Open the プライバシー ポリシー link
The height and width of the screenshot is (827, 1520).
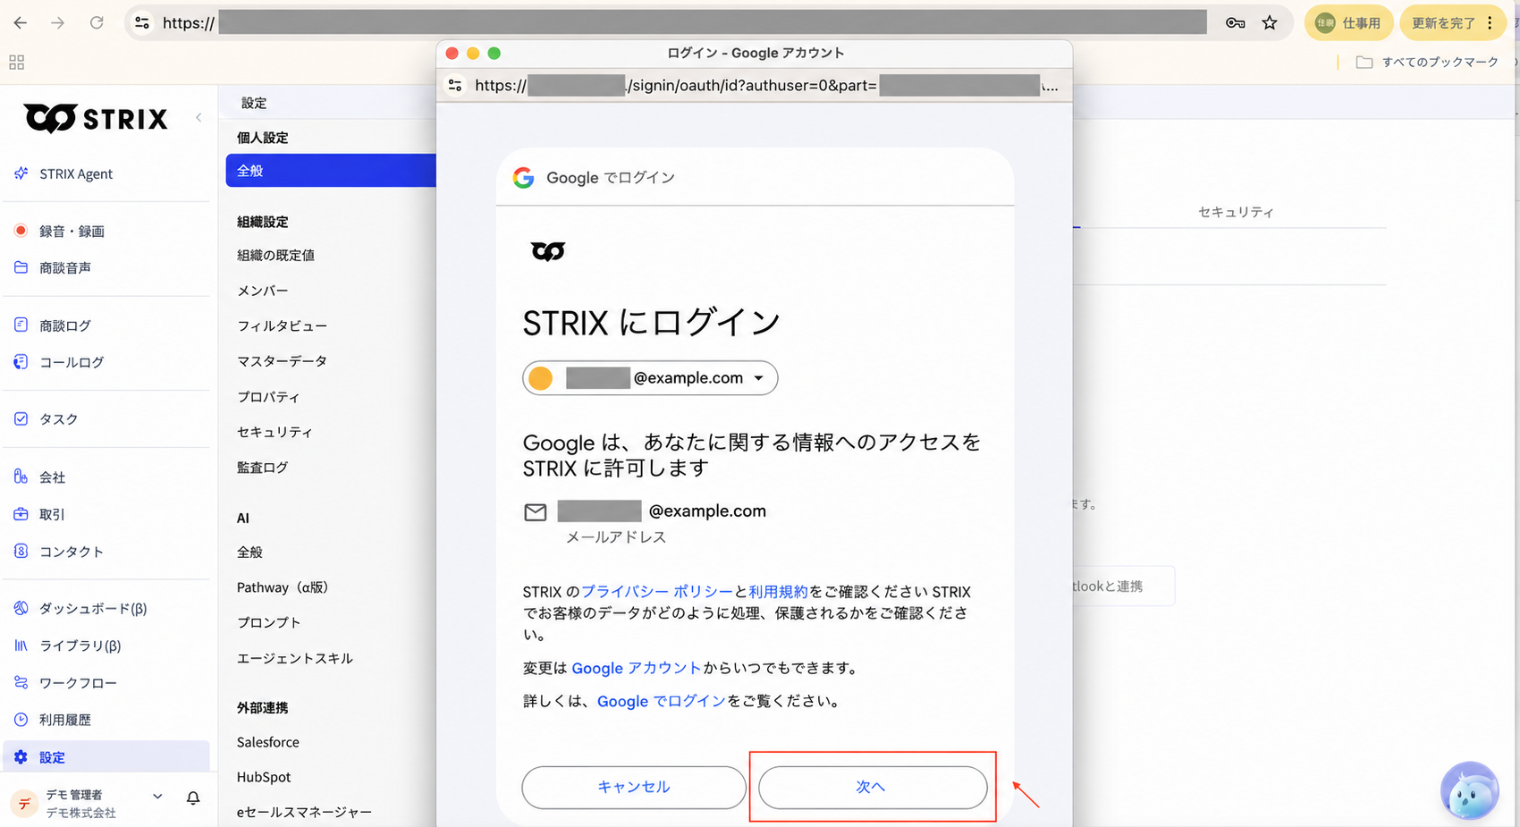pos(657,592)
